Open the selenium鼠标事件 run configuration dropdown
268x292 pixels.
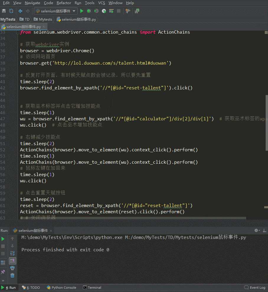click(x=56, y=11)
